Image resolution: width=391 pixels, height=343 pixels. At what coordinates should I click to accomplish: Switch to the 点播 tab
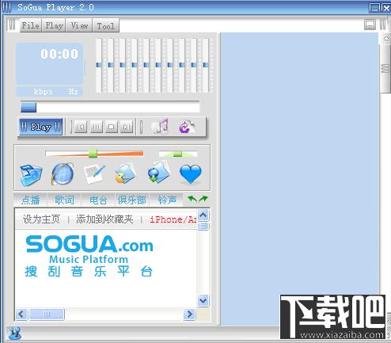pos(31,200)
